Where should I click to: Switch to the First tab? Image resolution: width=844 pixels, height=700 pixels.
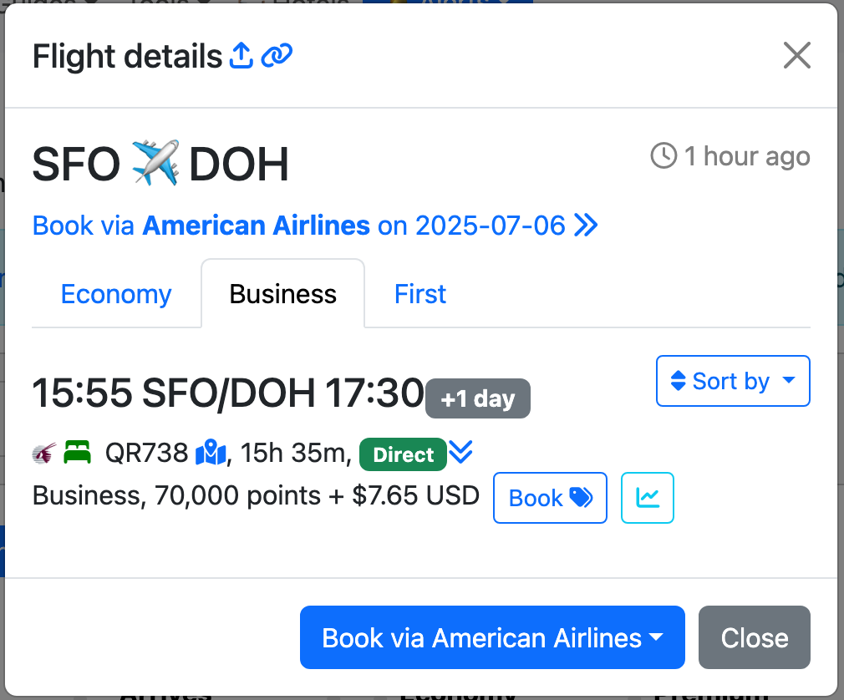pos(420,294)
